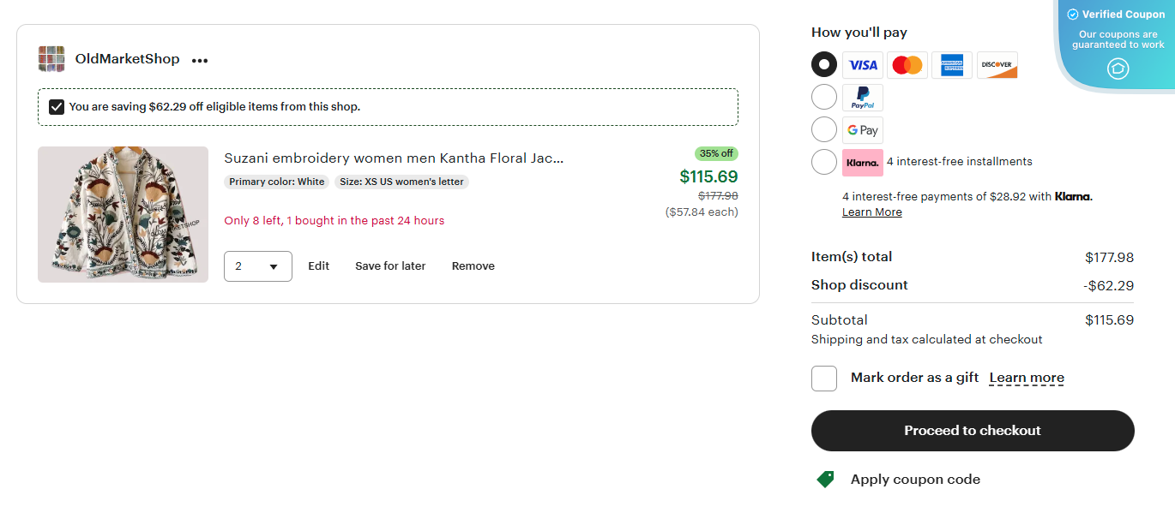The image size is (1175, 507).
Task: Select the Visa payment icon
Action: (862, 65)
